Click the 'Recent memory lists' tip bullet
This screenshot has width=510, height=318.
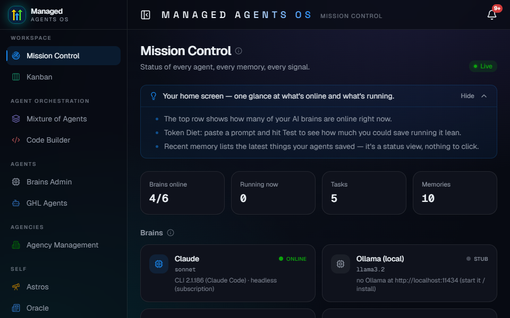tap(321, 146)
